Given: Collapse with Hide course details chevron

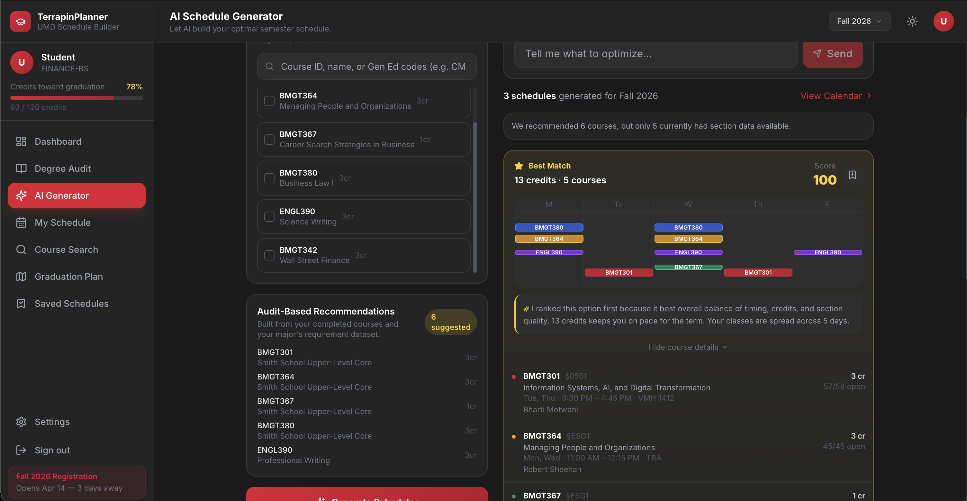Looking at the screenshot, I should tap(725, 347).
